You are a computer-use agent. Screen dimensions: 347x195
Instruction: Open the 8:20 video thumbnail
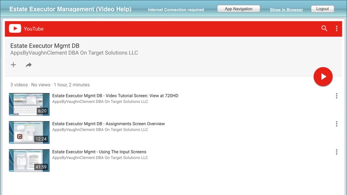click(x=29, y=104)
